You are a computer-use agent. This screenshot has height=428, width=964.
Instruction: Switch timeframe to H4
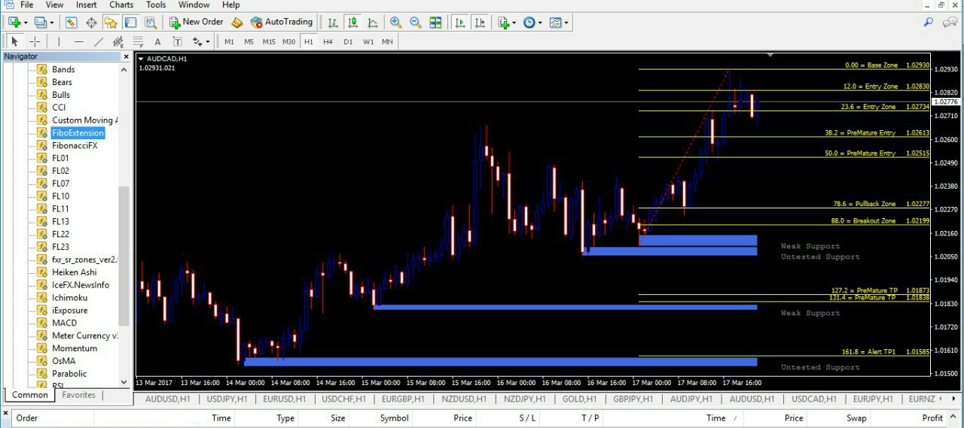pos(328,41)
